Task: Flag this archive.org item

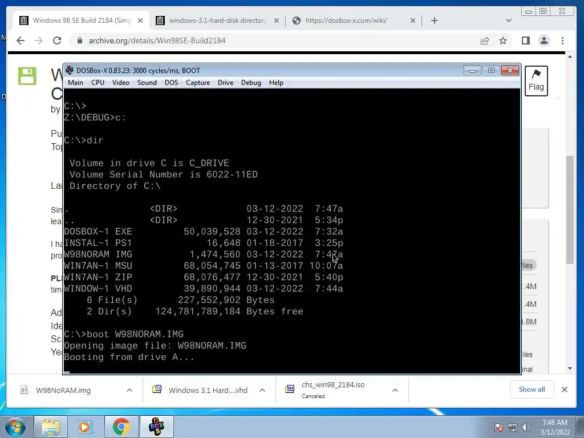Action: pos(536,81)
